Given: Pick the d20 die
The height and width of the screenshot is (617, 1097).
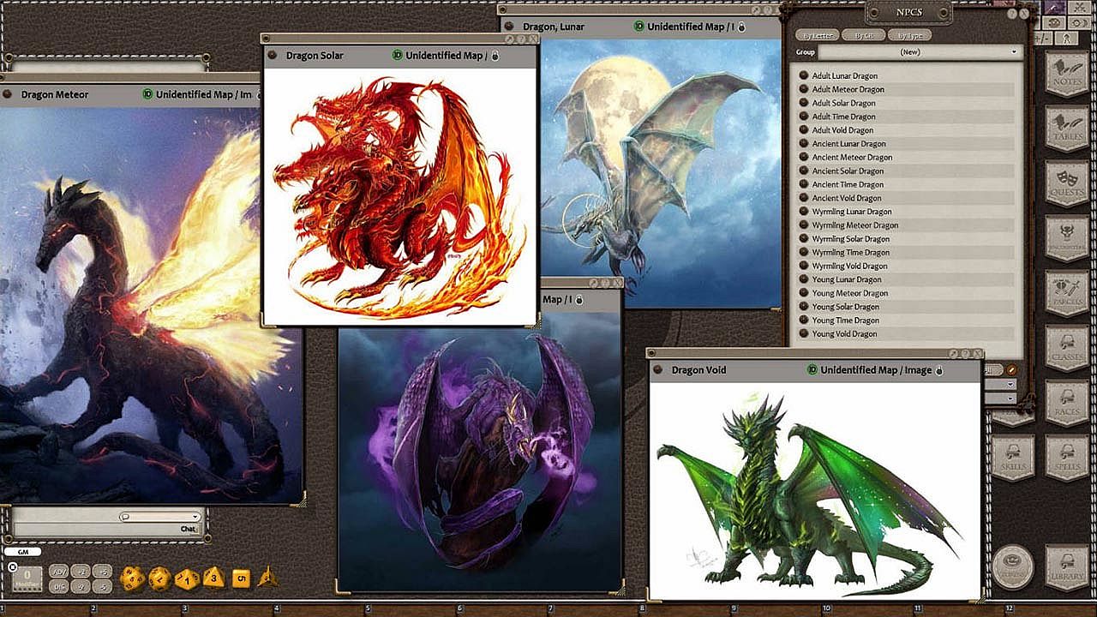Looking at the screenshot, I should coord(132,578).
